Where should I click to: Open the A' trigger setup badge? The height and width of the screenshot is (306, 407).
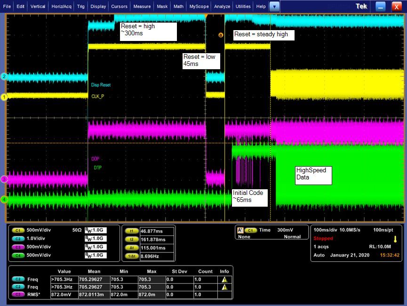click(x=240, y=230)
